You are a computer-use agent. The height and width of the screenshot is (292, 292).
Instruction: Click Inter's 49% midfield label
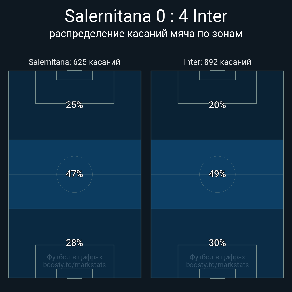[x=217, y=174]
